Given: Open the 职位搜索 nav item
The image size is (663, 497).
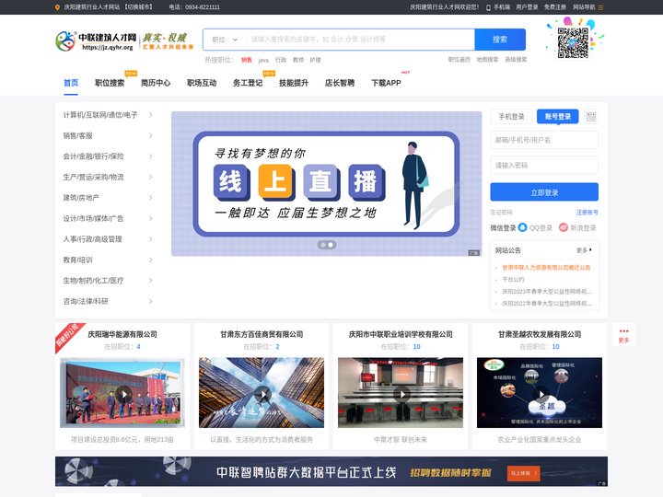Looking at the screenshot, I should pos(110,83).
